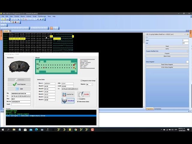The height and width of the screenshot is (144, 192).
Task: Click the Odo value field
Action: click(x=67, y=83)
